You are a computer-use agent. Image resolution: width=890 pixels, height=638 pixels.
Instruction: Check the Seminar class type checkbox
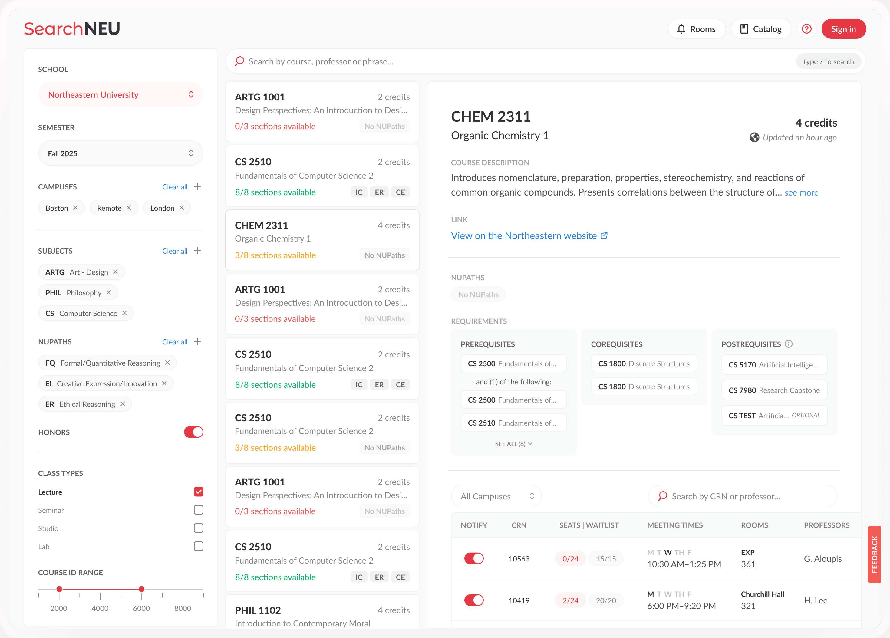(x=198, y=510)
